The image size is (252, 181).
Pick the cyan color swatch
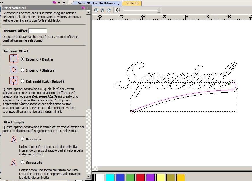point(110,177)
